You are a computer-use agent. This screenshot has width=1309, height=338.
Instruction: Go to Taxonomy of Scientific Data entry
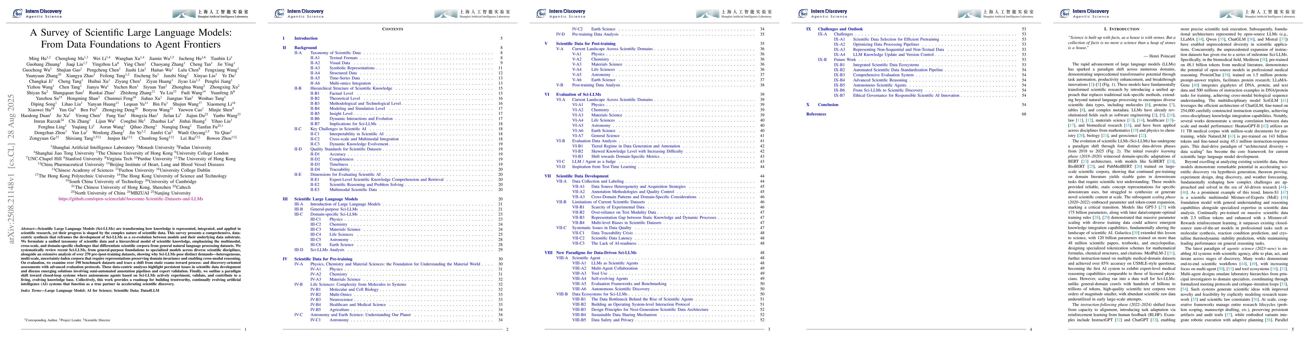coord(336,53)
